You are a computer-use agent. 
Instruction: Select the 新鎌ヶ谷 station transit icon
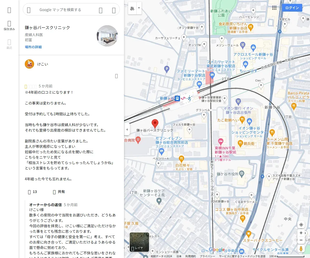pos(177,98)
